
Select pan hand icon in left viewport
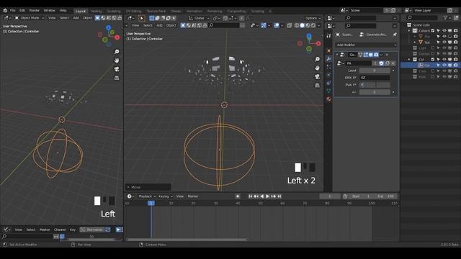tap(117, 60)
